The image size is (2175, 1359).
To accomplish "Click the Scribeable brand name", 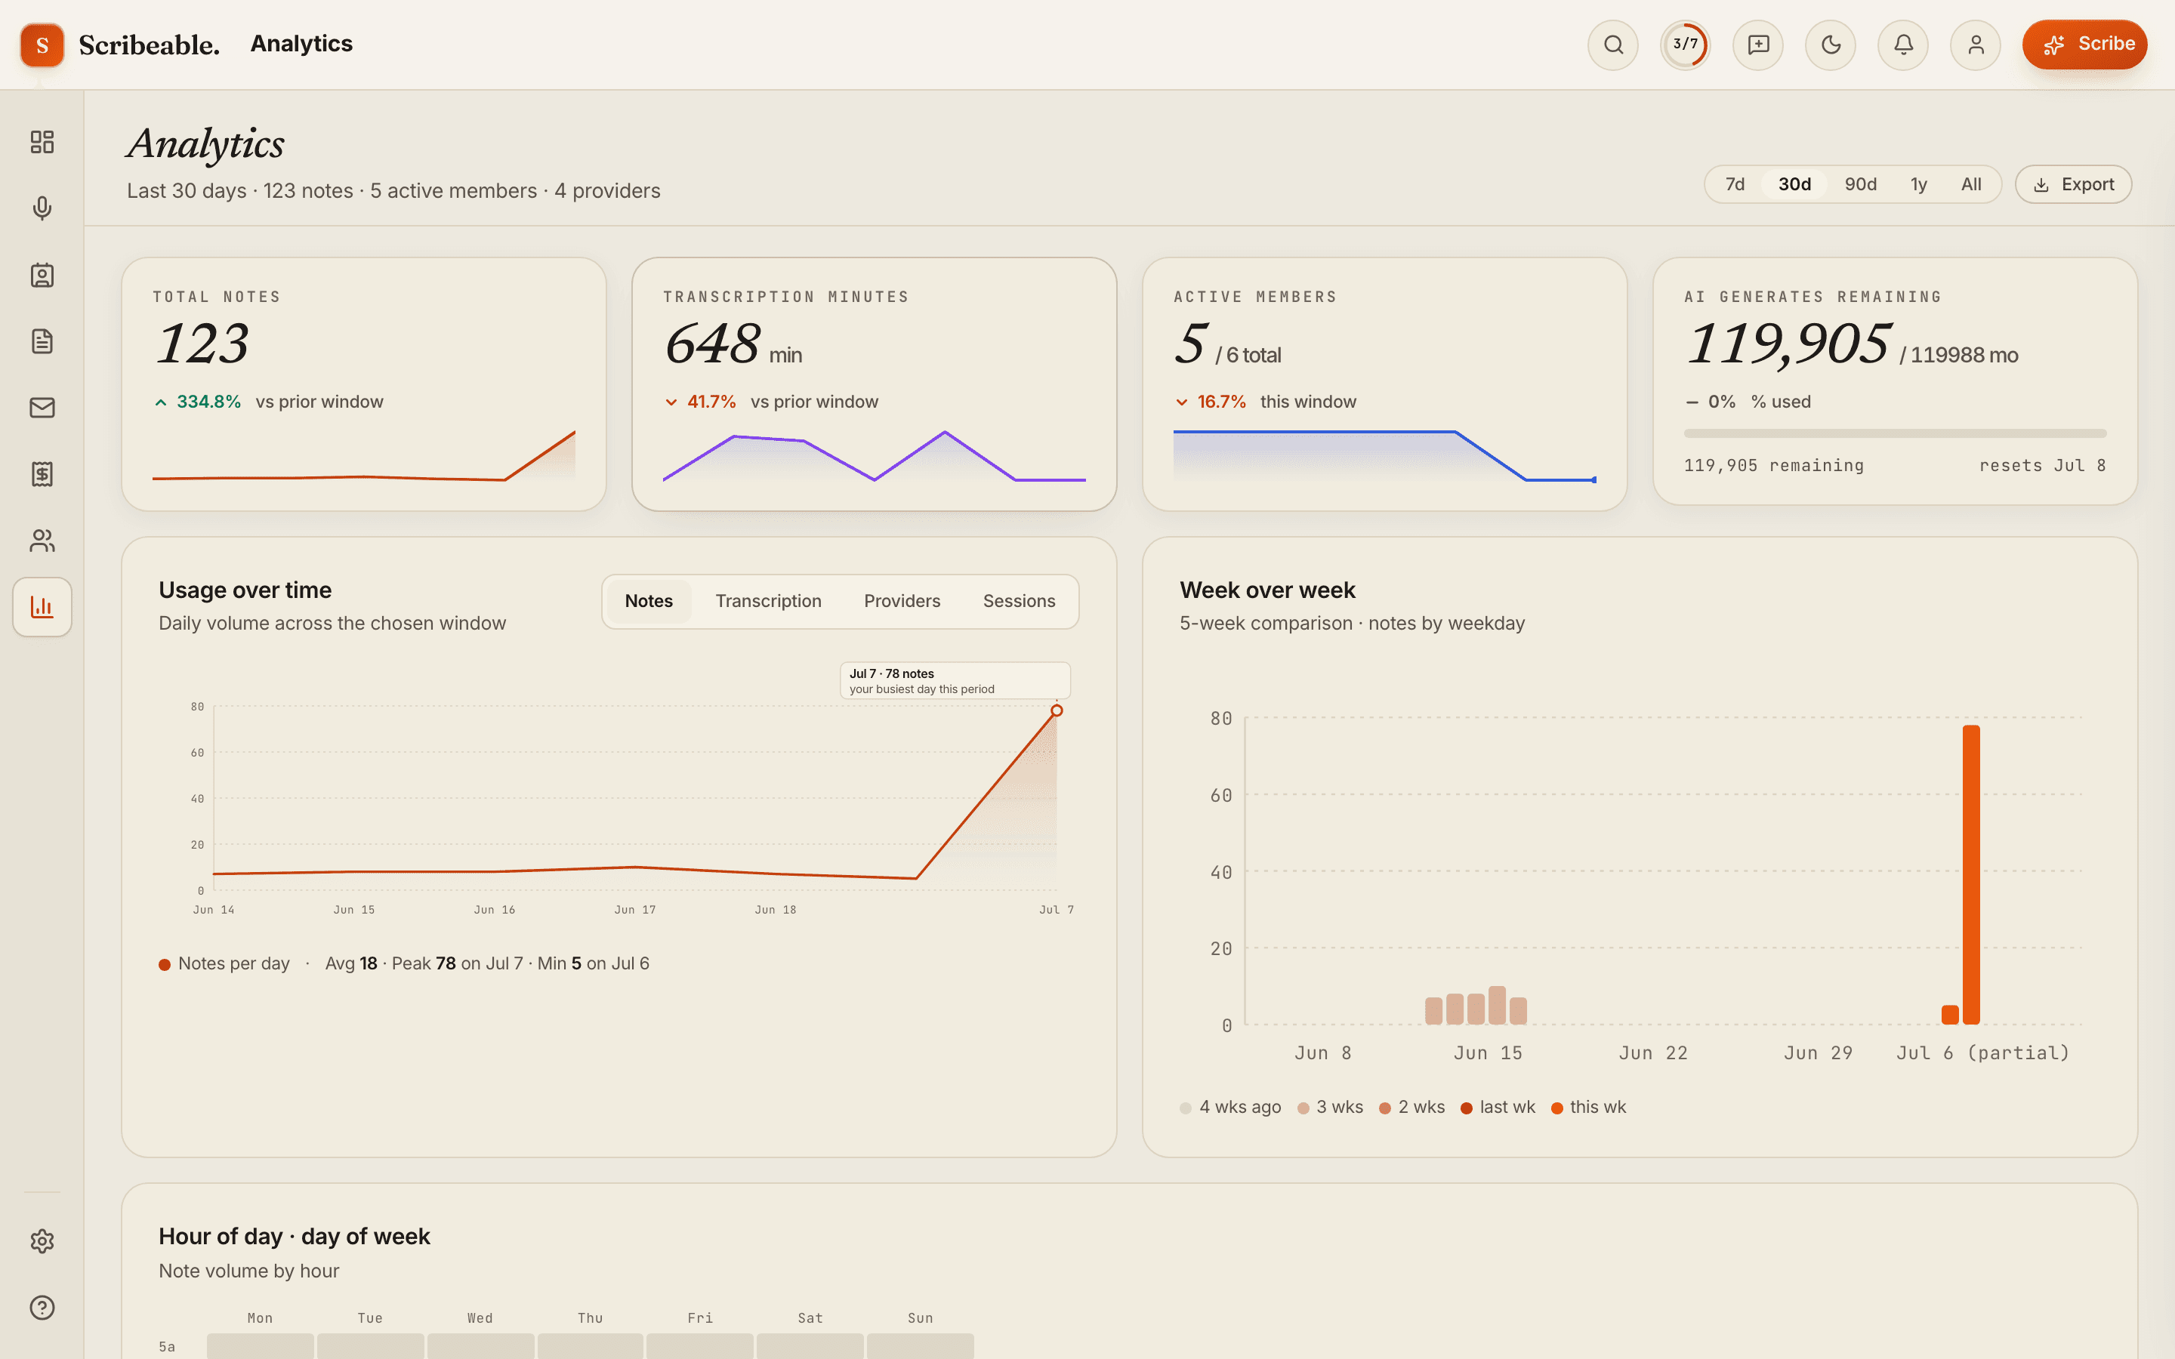I will pos(150,45).
